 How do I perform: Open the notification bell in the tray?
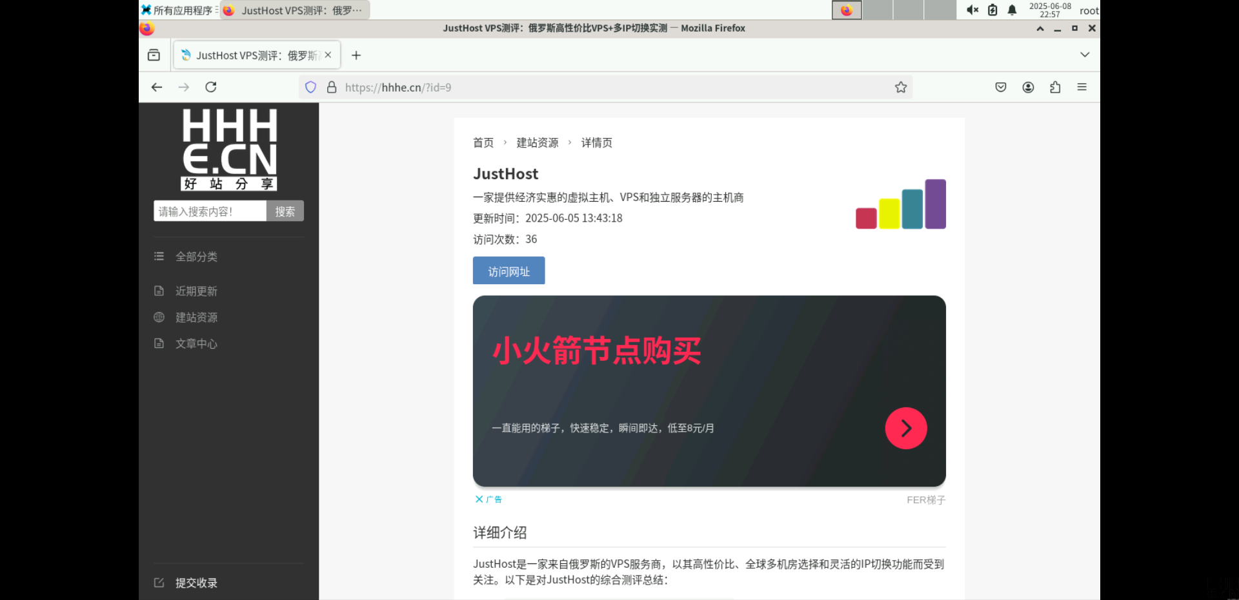coord(1012,10)
